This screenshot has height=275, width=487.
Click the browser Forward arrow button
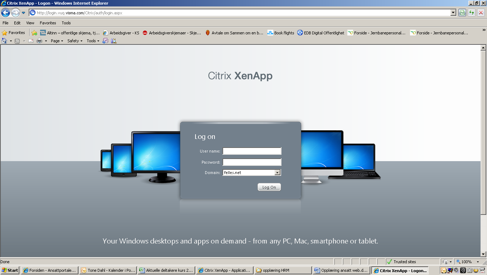coord(15,13)
